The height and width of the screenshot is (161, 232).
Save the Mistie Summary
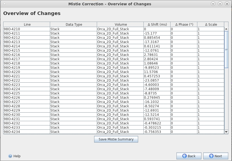(x=116, y=139)
